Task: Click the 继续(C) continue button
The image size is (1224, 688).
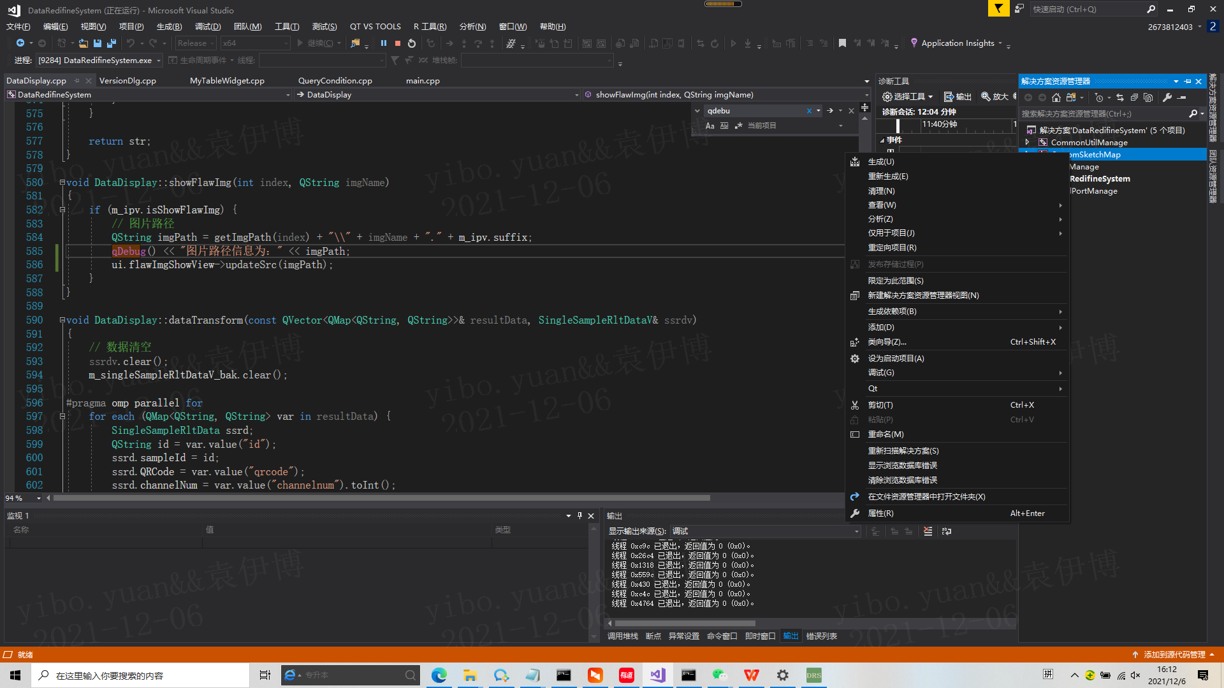Action: click(319, 43)
